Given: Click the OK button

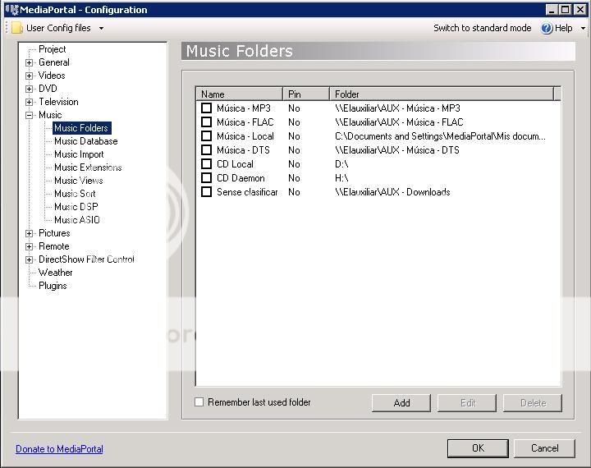Looking at the screenshot, I should coord(478,448).
